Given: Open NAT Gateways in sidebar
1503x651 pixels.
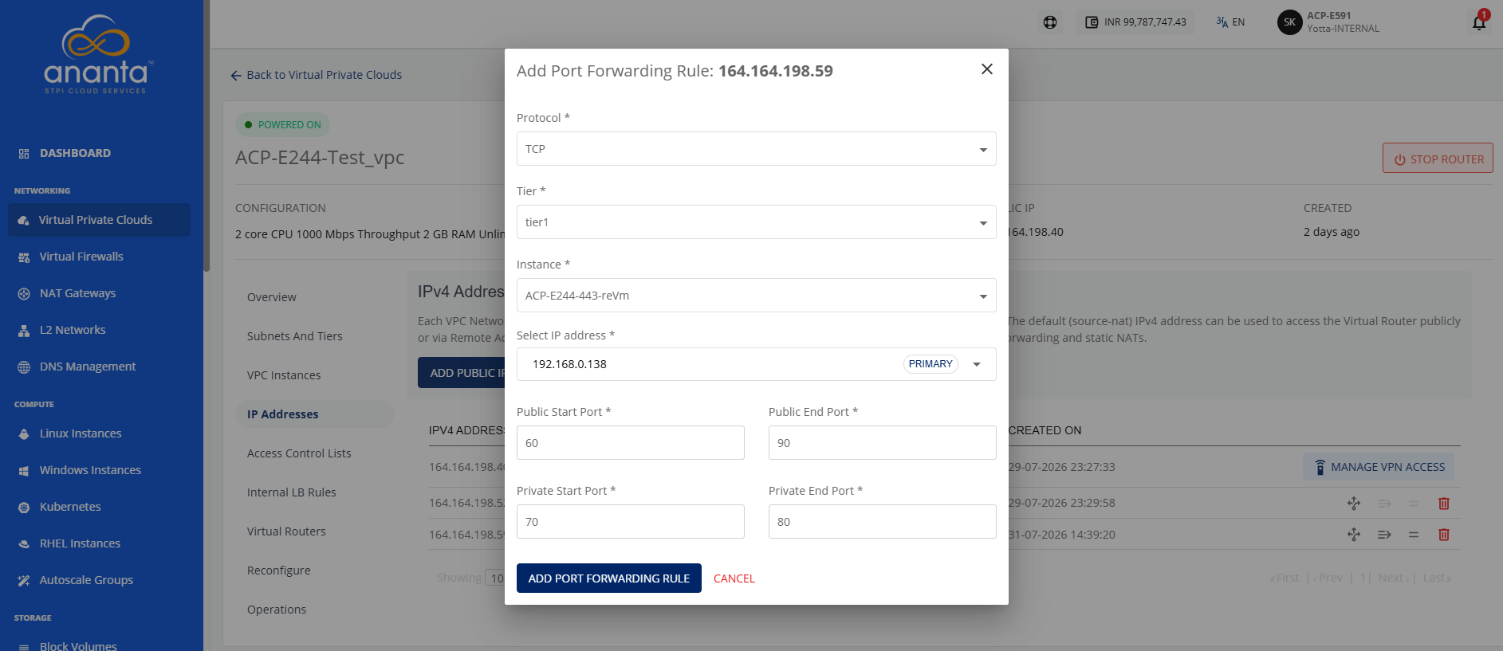Looking at the screenshot, I should pos(77,293).
